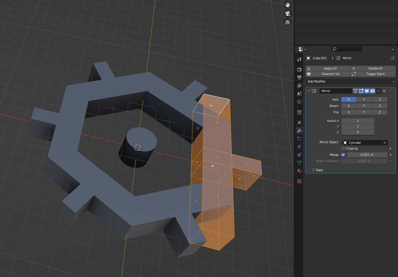Open the properties options dropdown arrow
The width and height of the screenshot is (398, 277).
(x=393, y=49)
